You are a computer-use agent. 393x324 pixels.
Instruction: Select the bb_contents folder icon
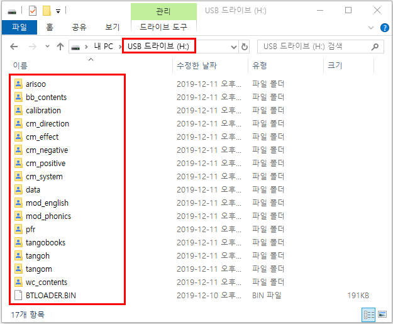tap(18, 97)
